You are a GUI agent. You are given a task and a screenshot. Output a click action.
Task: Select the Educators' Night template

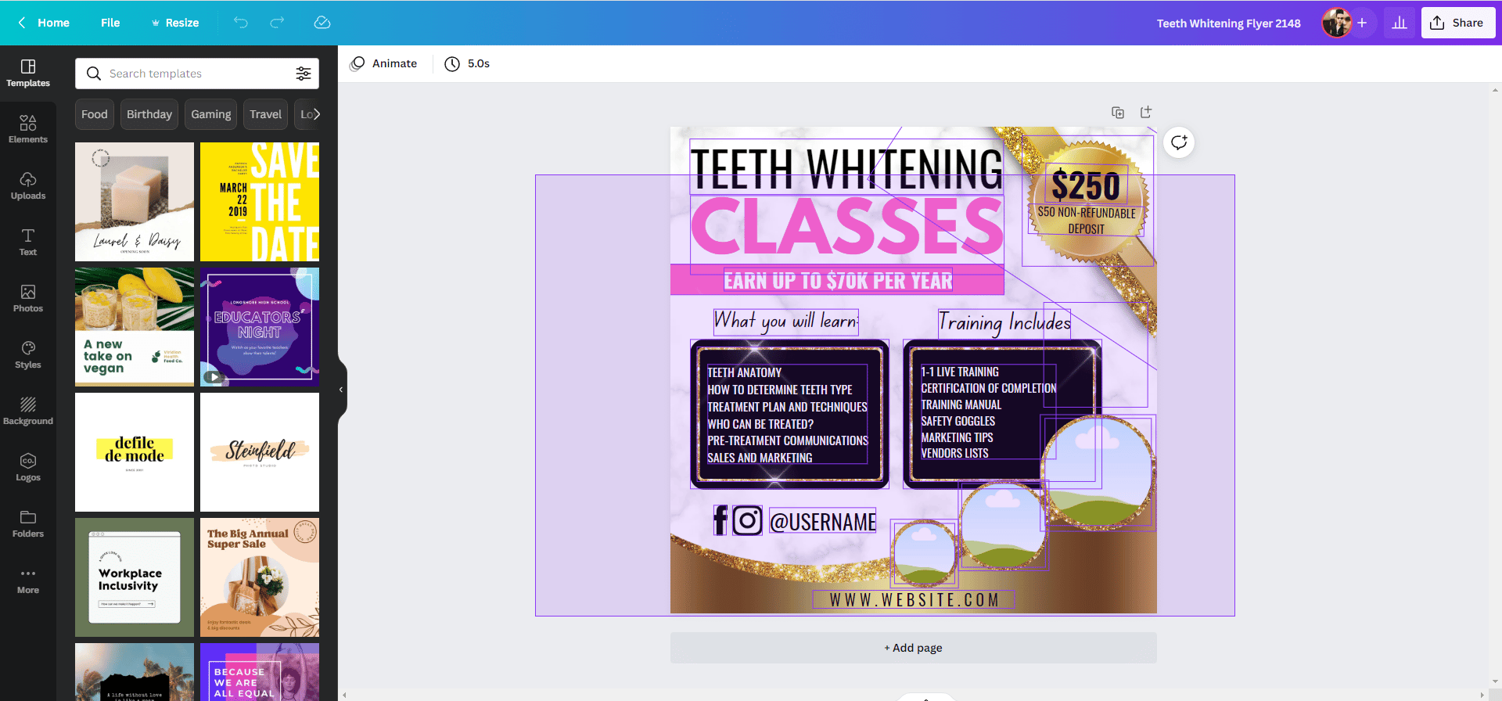[x=260, y=327]
